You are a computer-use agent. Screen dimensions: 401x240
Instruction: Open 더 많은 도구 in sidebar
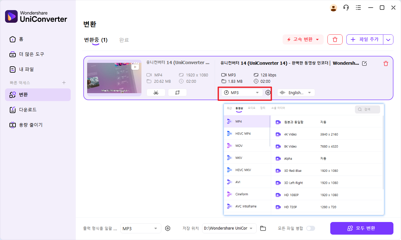(38, 54)
